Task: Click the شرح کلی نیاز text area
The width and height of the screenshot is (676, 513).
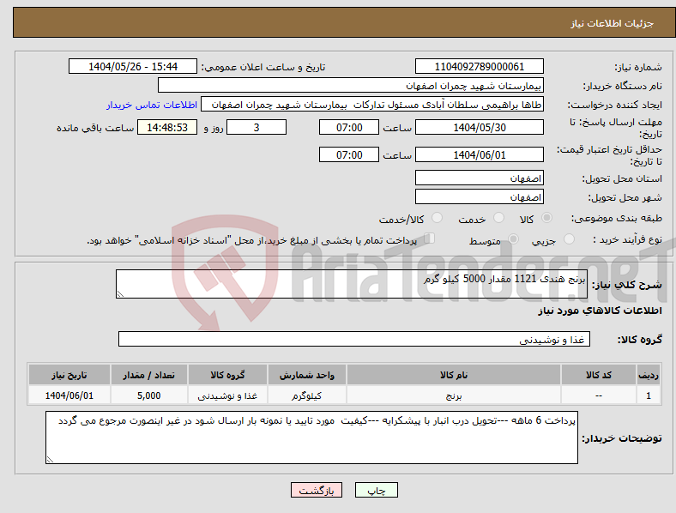Action: (352, 284)
